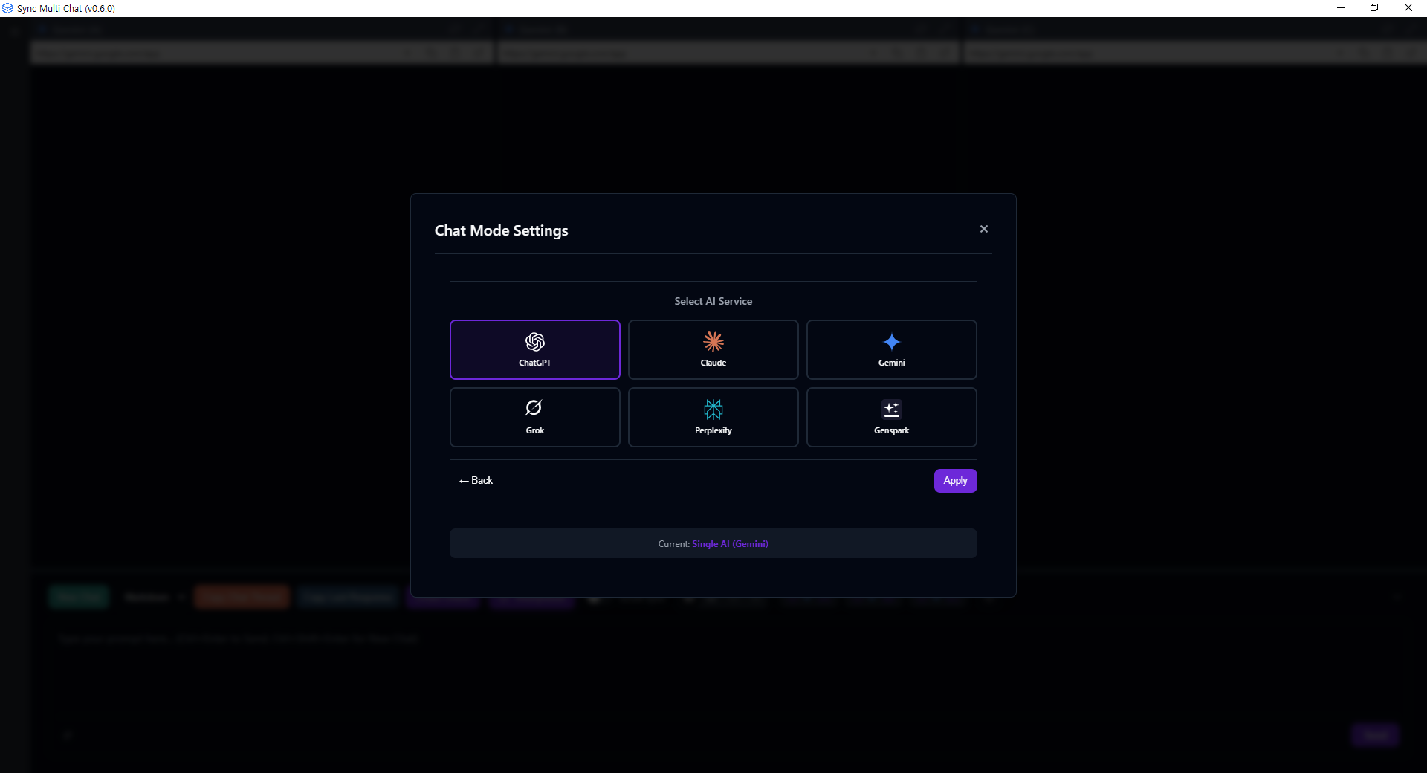Screen dimensions: 1427x773
Task: Select the Genspark service card
Action: [x=892, y=417]
